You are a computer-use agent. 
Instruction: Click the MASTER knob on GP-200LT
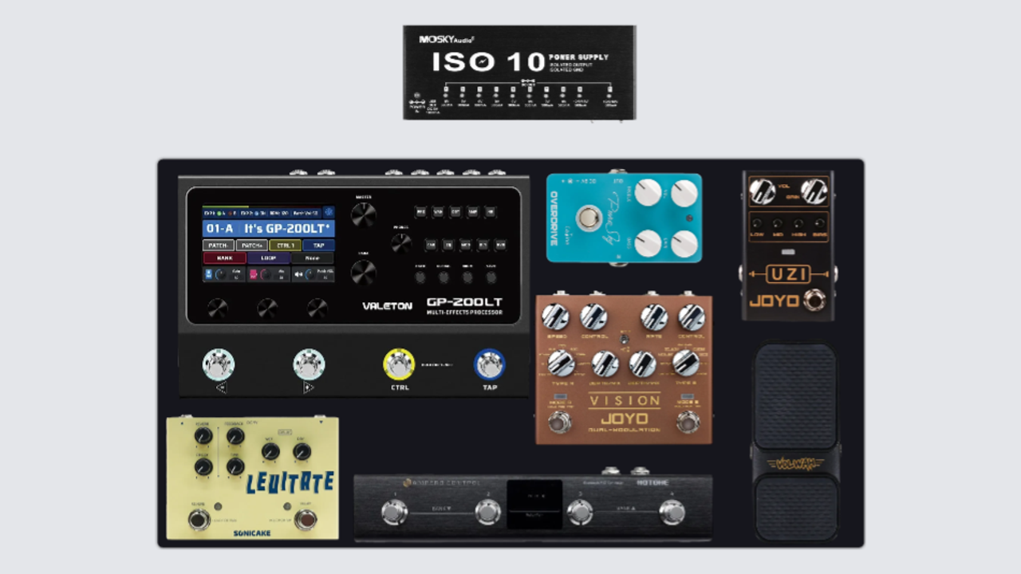point(363,214)
